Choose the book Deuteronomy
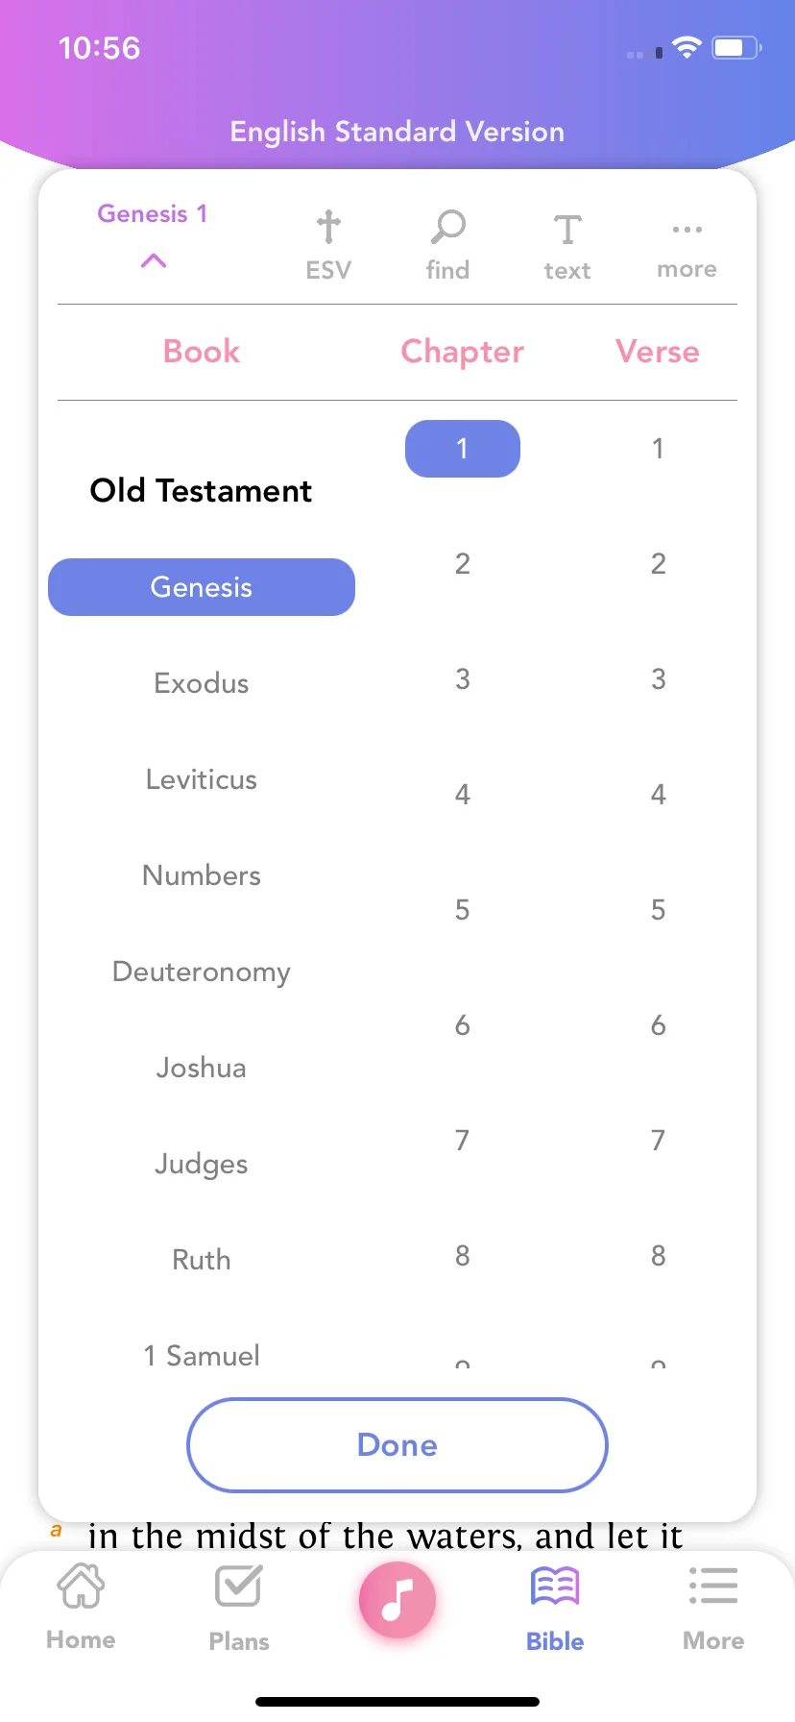Screen dimensions: 795x1722 202,972
